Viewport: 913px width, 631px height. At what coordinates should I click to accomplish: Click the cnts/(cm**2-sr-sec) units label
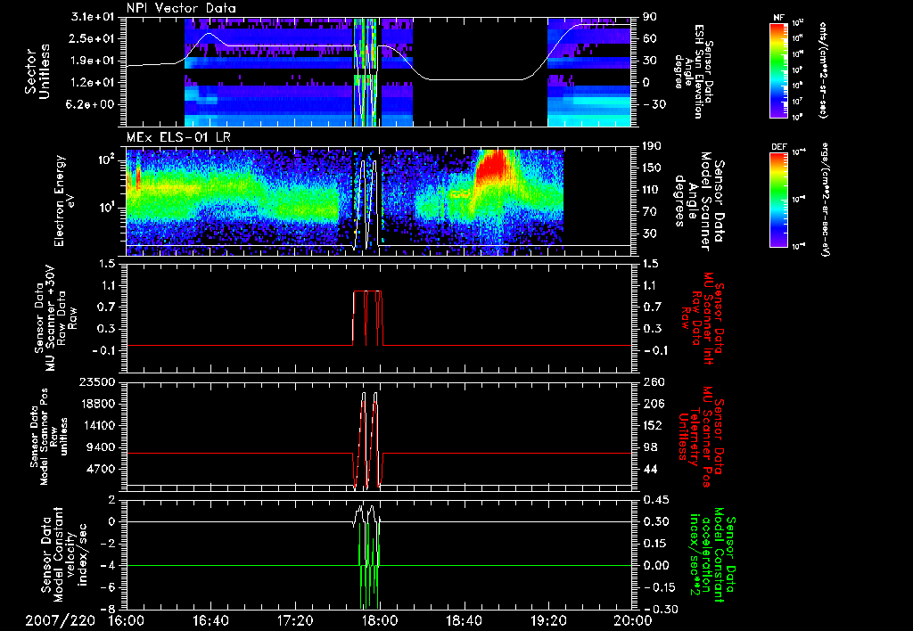(x=822, y=70)
